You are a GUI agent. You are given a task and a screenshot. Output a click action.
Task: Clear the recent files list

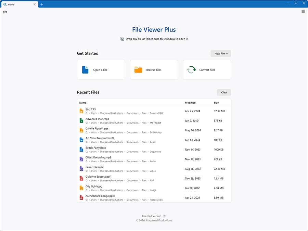[224, 92]
